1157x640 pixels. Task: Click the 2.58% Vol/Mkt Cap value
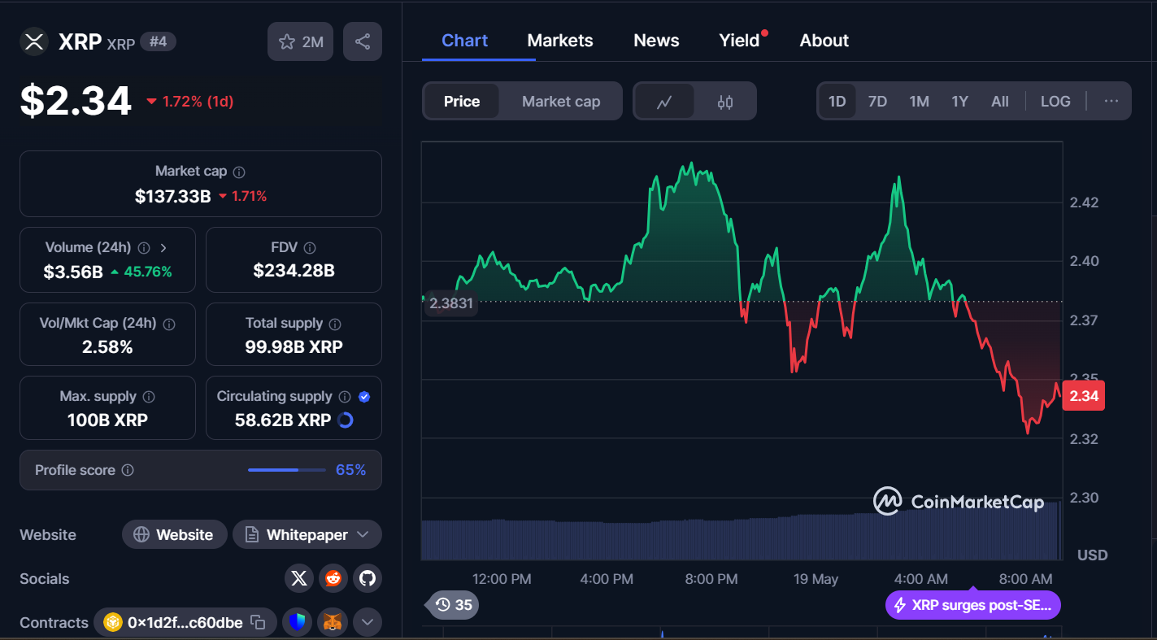(x=107, y=347)
